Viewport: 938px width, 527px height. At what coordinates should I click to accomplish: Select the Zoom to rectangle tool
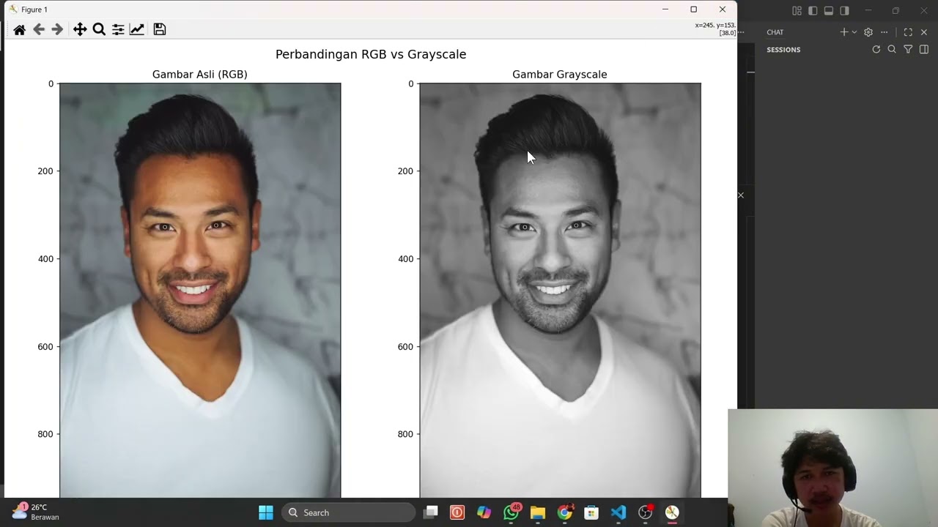99,29
